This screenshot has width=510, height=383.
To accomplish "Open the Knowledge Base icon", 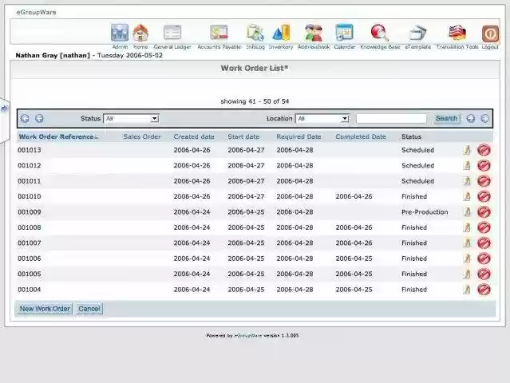I will tap(380, 33).
